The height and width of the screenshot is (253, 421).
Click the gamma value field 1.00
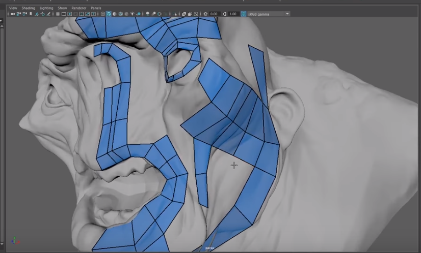pos(233,14)
